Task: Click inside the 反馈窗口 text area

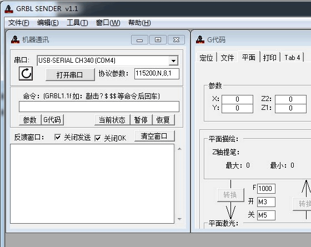Action: tap(92, 184)
